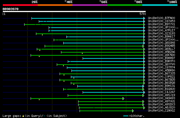Click the UniRef100_B1Q4U0 label
This screenshot has width=180, height=118.
(161, 89)
